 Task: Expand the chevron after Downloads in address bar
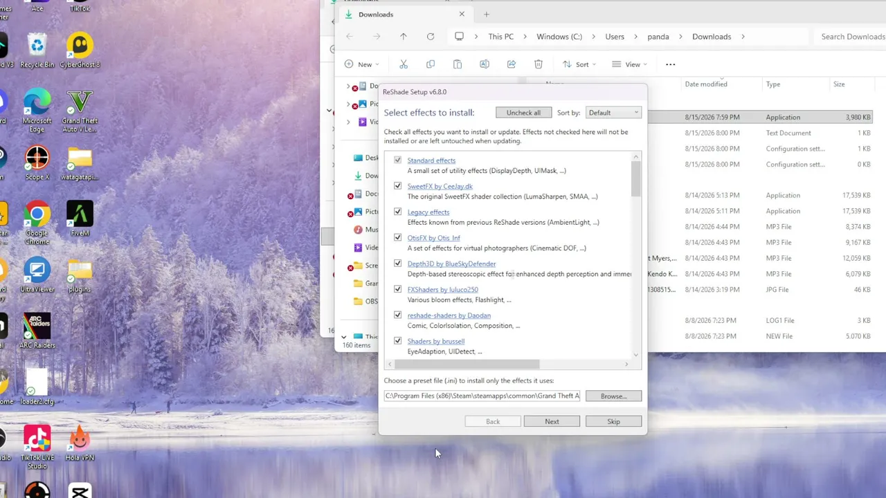(x=743, y=37)
